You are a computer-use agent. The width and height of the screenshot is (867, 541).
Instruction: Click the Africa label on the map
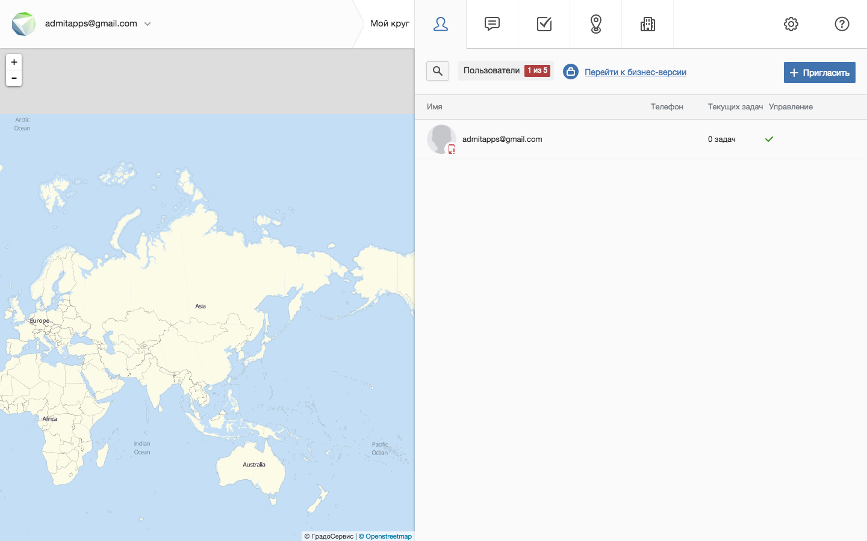pyautogui.click(x=50, y=419)
